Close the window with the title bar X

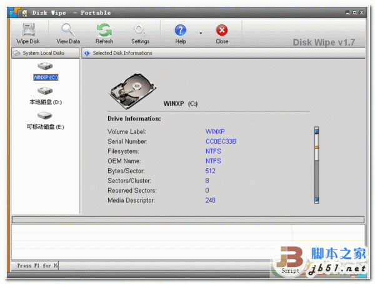362,13
